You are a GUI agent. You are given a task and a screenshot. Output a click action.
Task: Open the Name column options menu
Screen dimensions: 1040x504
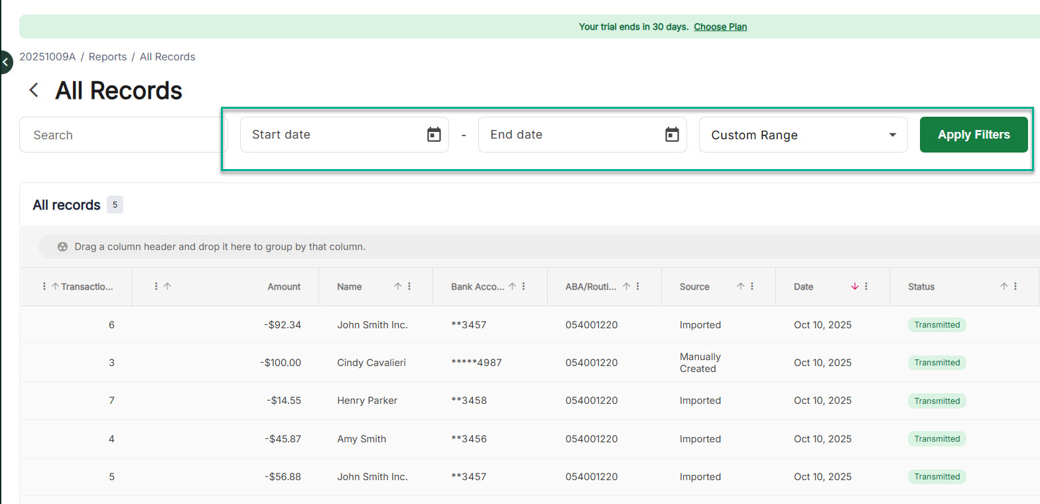(409, 286)
